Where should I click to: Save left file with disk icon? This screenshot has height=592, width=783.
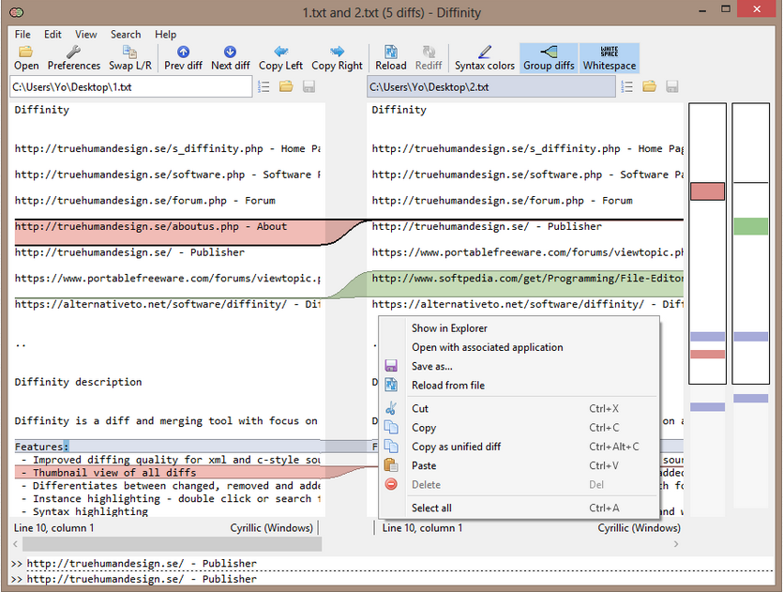click(x=309, y=87)
